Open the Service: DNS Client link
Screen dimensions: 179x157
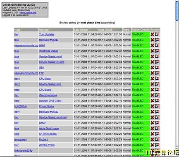[50, 101]
